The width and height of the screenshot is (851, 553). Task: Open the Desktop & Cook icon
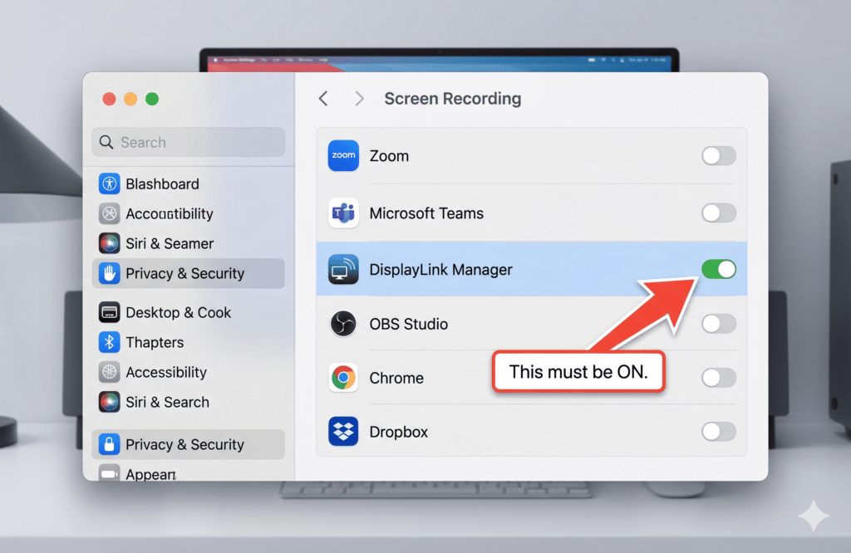109,312
